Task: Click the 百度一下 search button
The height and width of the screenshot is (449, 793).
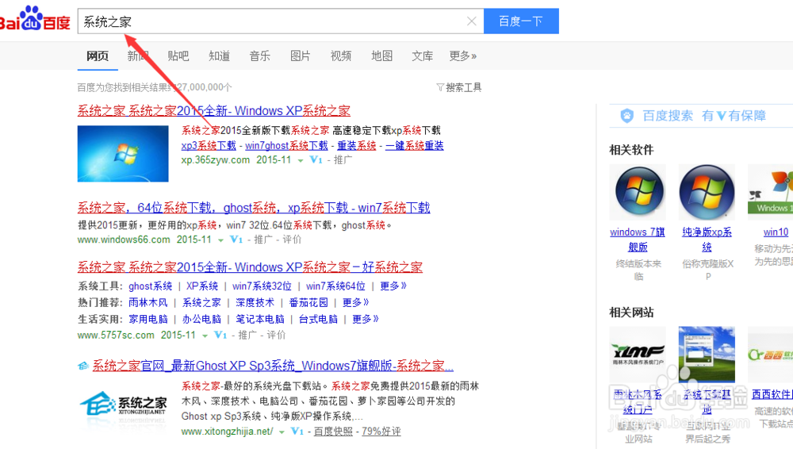Action: (521, 21)
